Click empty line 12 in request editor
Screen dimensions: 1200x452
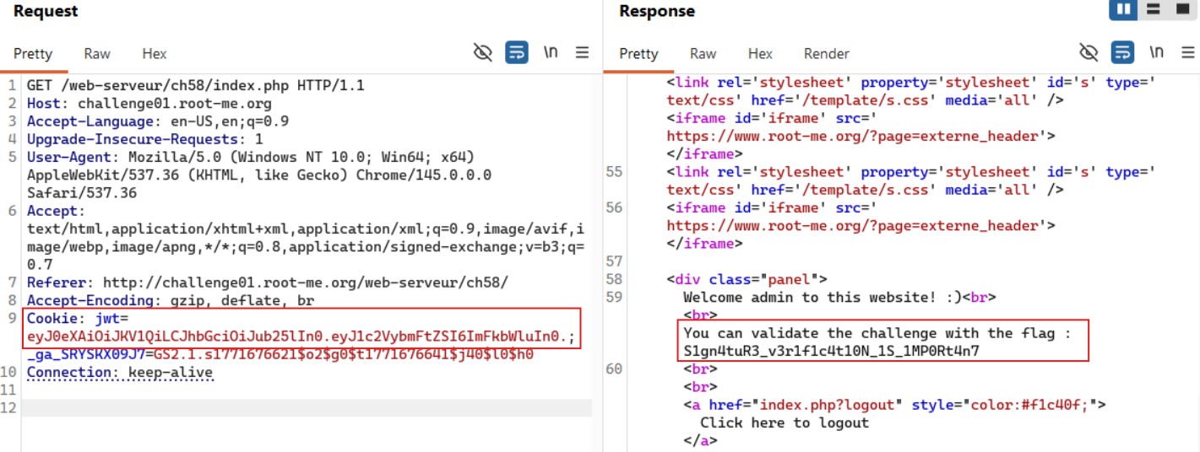304,408
